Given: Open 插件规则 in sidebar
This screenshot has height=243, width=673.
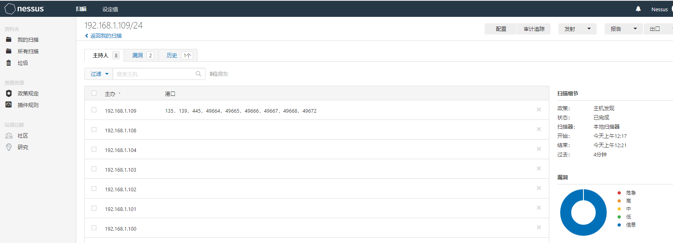Looking at the screenshot, I should (28, 105).
